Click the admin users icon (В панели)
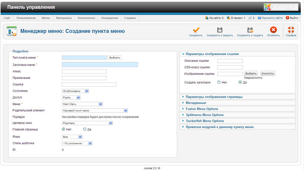The image size is (304, 171). 228,18
